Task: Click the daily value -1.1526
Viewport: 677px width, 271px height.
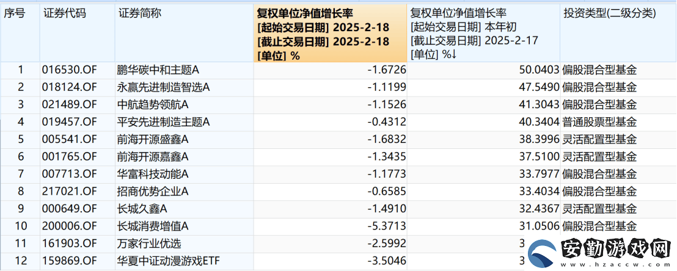Action: [387, 105]
